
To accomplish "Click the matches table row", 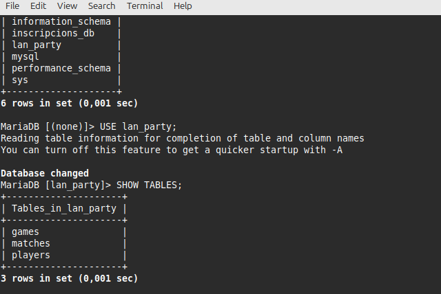I will pyautogui.click(x=31, y=243).
